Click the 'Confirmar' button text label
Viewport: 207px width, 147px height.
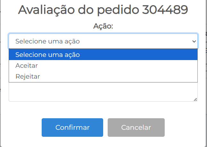click(x=72, y=127)
